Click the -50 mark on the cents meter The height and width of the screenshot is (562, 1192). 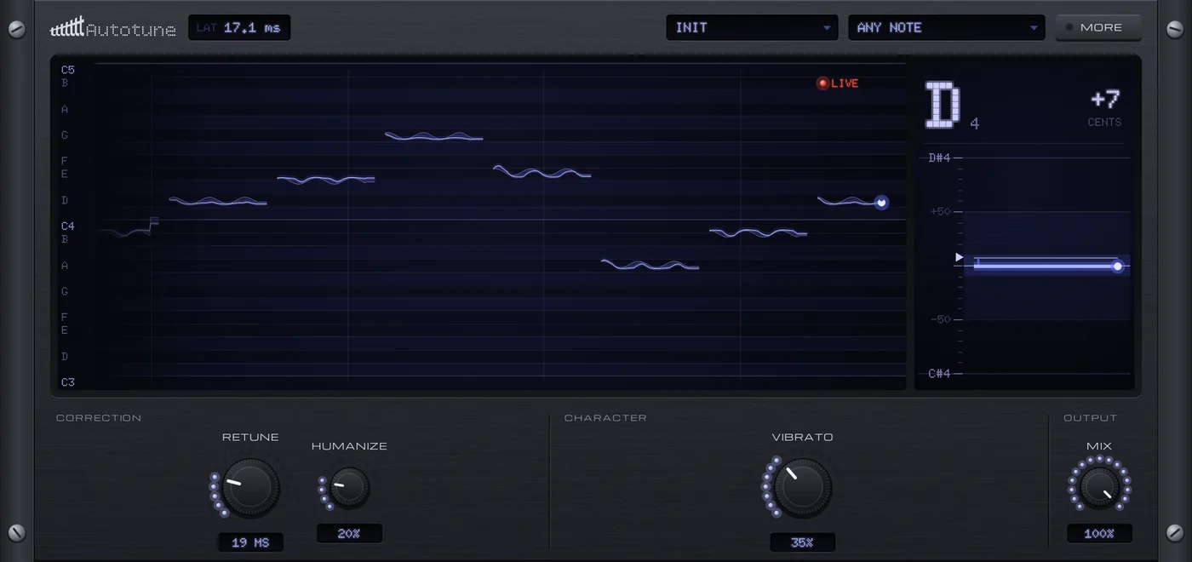tap(941, 319)
